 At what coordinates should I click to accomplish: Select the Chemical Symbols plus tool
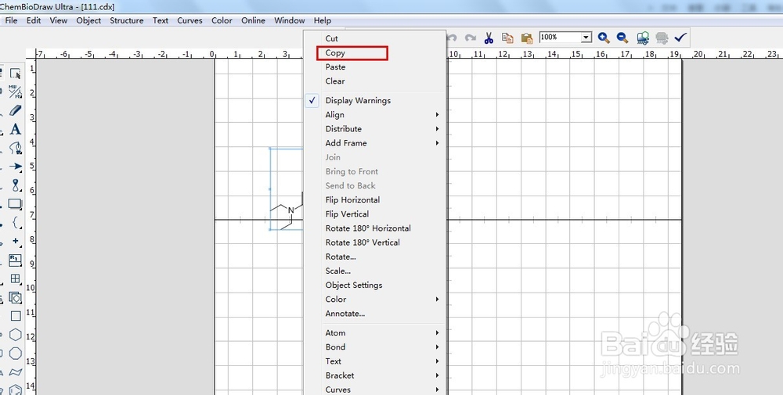[16, 241]
